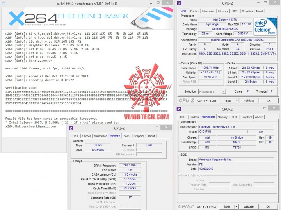Click the Command Rate 1T value
The image size is (281, 210).
[130, 198]
